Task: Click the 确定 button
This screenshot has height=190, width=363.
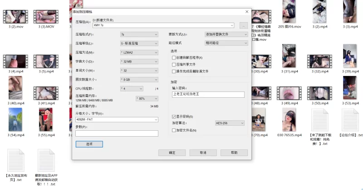Action: point(172,152)
